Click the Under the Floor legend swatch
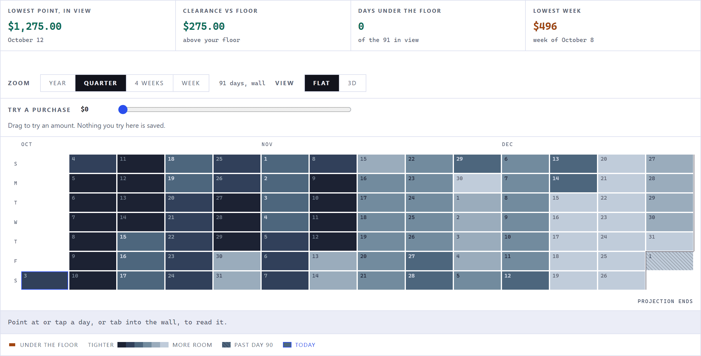Image resolution: width=701 pixels, height=356 pixels. click(x=12, y=345)
